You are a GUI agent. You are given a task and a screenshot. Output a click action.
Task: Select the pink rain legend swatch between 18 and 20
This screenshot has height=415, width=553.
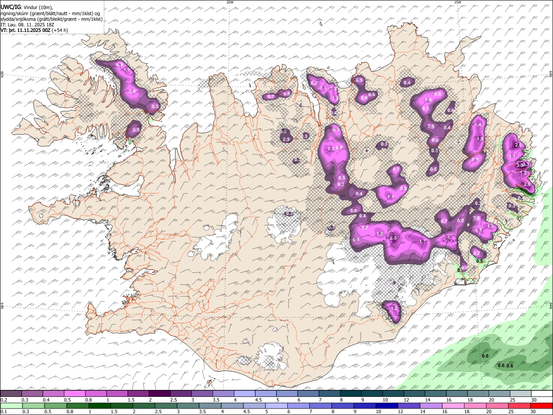coord(476,405)
